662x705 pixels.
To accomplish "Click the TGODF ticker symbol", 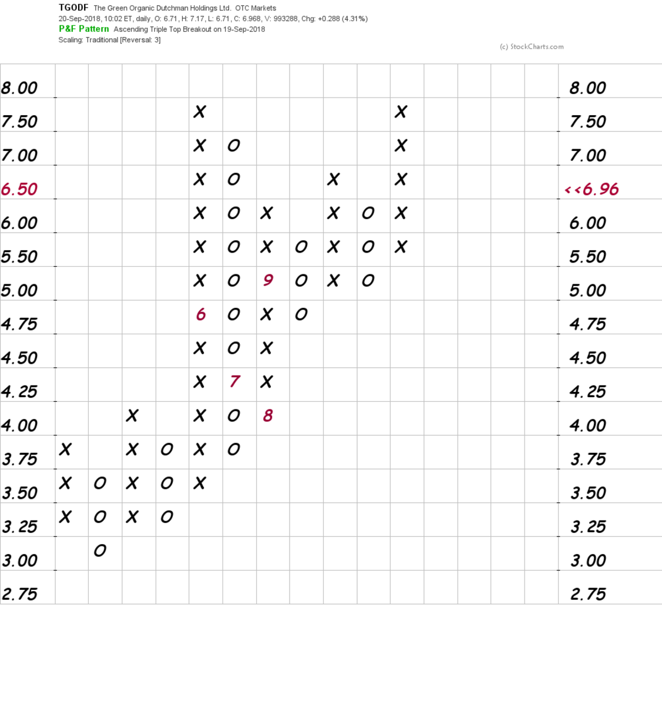I will click(73, 8).
